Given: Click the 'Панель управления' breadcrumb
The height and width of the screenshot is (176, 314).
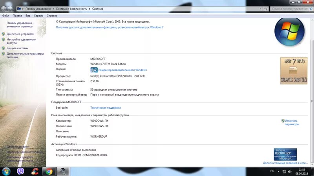Looking at the screenshot, I should (38, 9).
